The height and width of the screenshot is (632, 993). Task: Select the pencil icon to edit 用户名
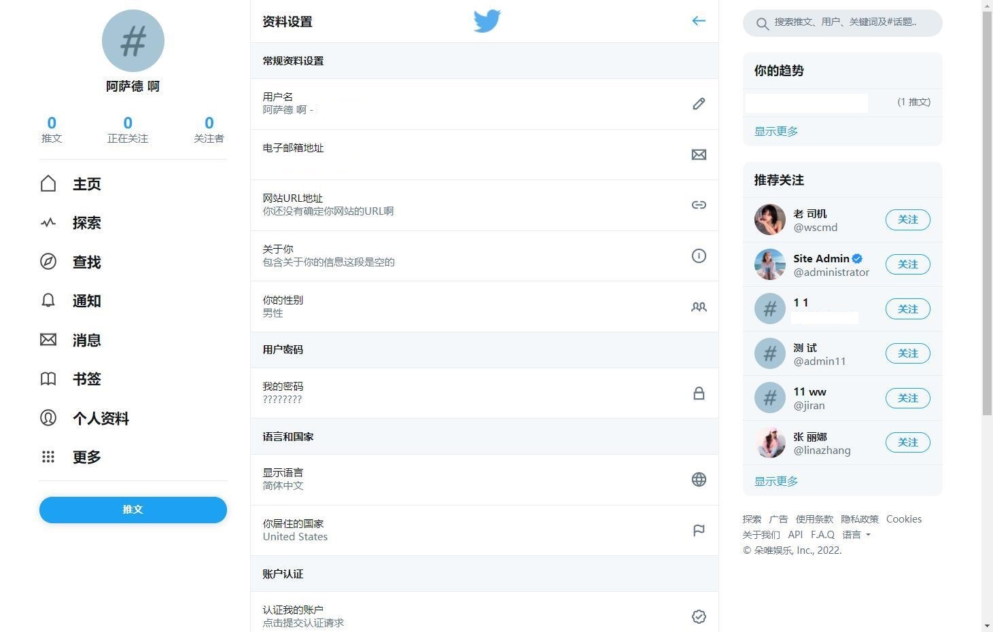[699, 103]
